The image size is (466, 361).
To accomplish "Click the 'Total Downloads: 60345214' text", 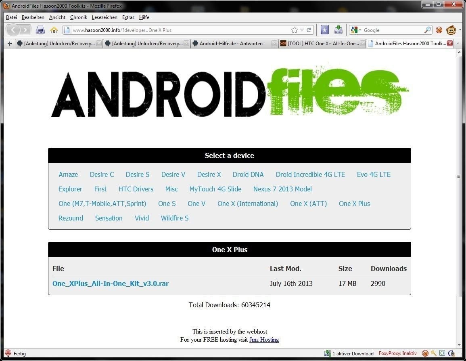I will (230, 305).
